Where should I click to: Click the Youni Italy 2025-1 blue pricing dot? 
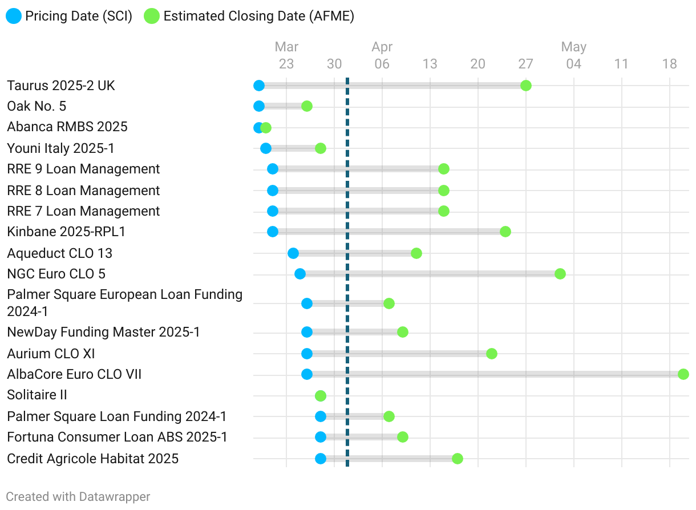[266, 148]
